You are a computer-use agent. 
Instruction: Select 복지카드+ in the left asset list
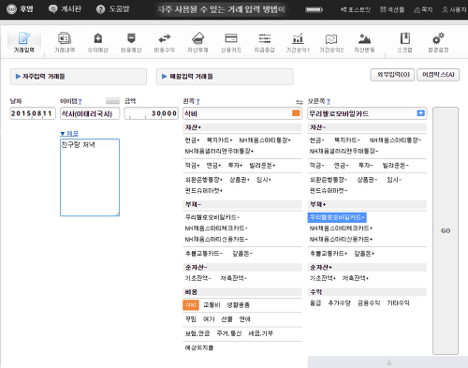point(220,140)
